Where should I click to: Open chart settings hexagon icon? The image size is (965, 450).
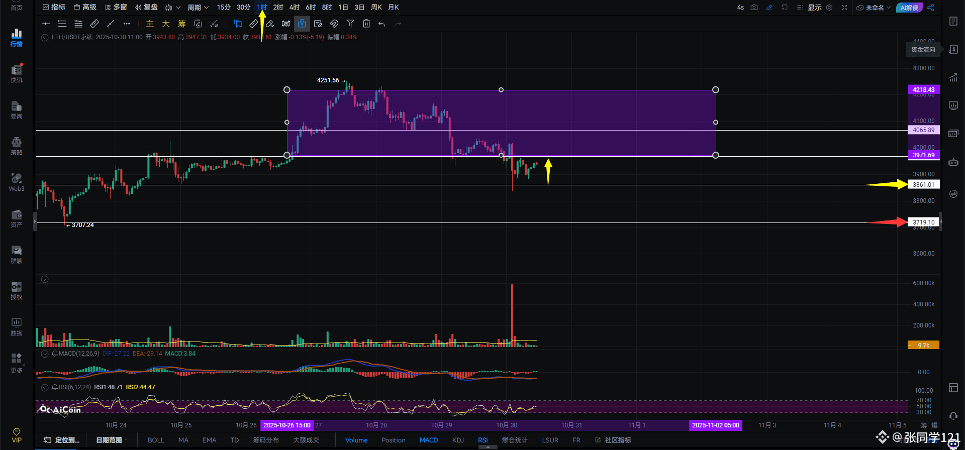(x=829, y=8)
